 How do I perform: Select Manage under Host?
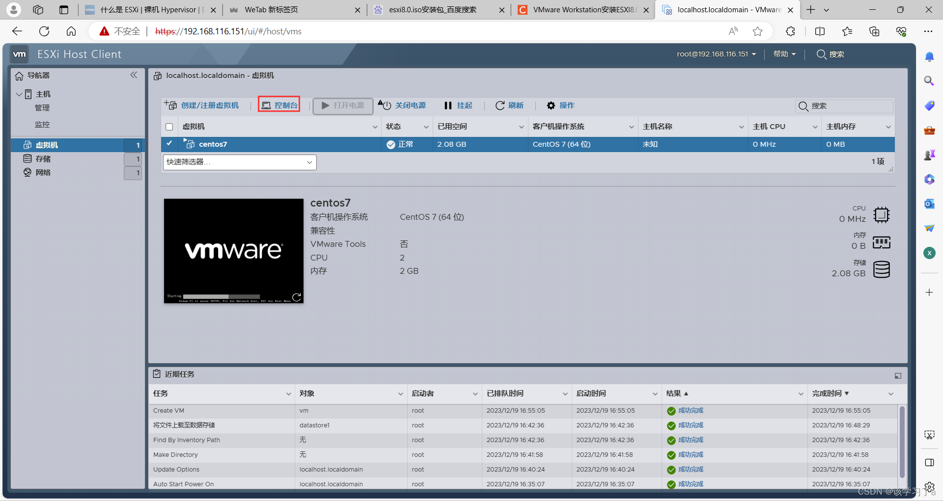coord(42,108)
